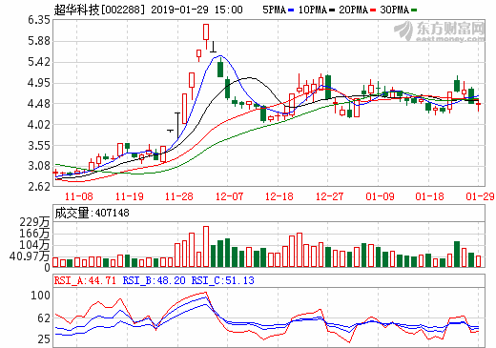496x348 pixels.
Task: Click the last volume bar on 01-29
Action: (x=478, y=261)
